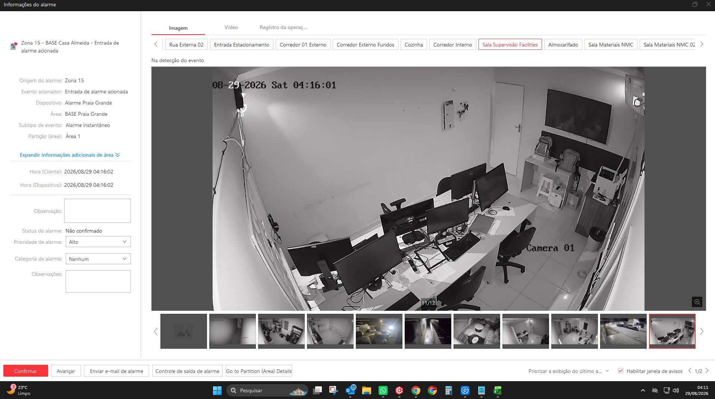Open Excel from the taskbar
The width and height of the screenshot is (715, 399).
498,390
